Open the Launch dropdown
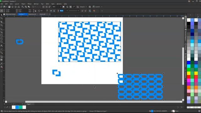The height and width of the screenshot is (113, 201). click(102, 7)
